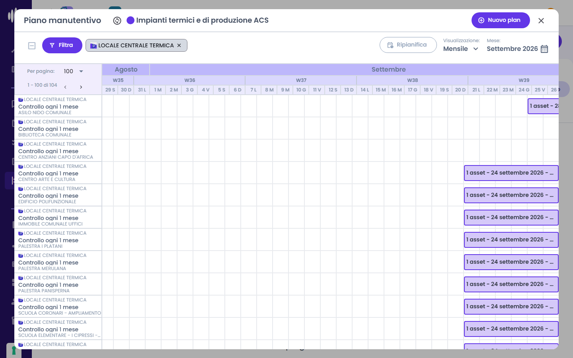This screenshot has width=573, height=358.
Task: Open the CENTRO ARTE E CULTURA row
Action: [x=58, y=173]
